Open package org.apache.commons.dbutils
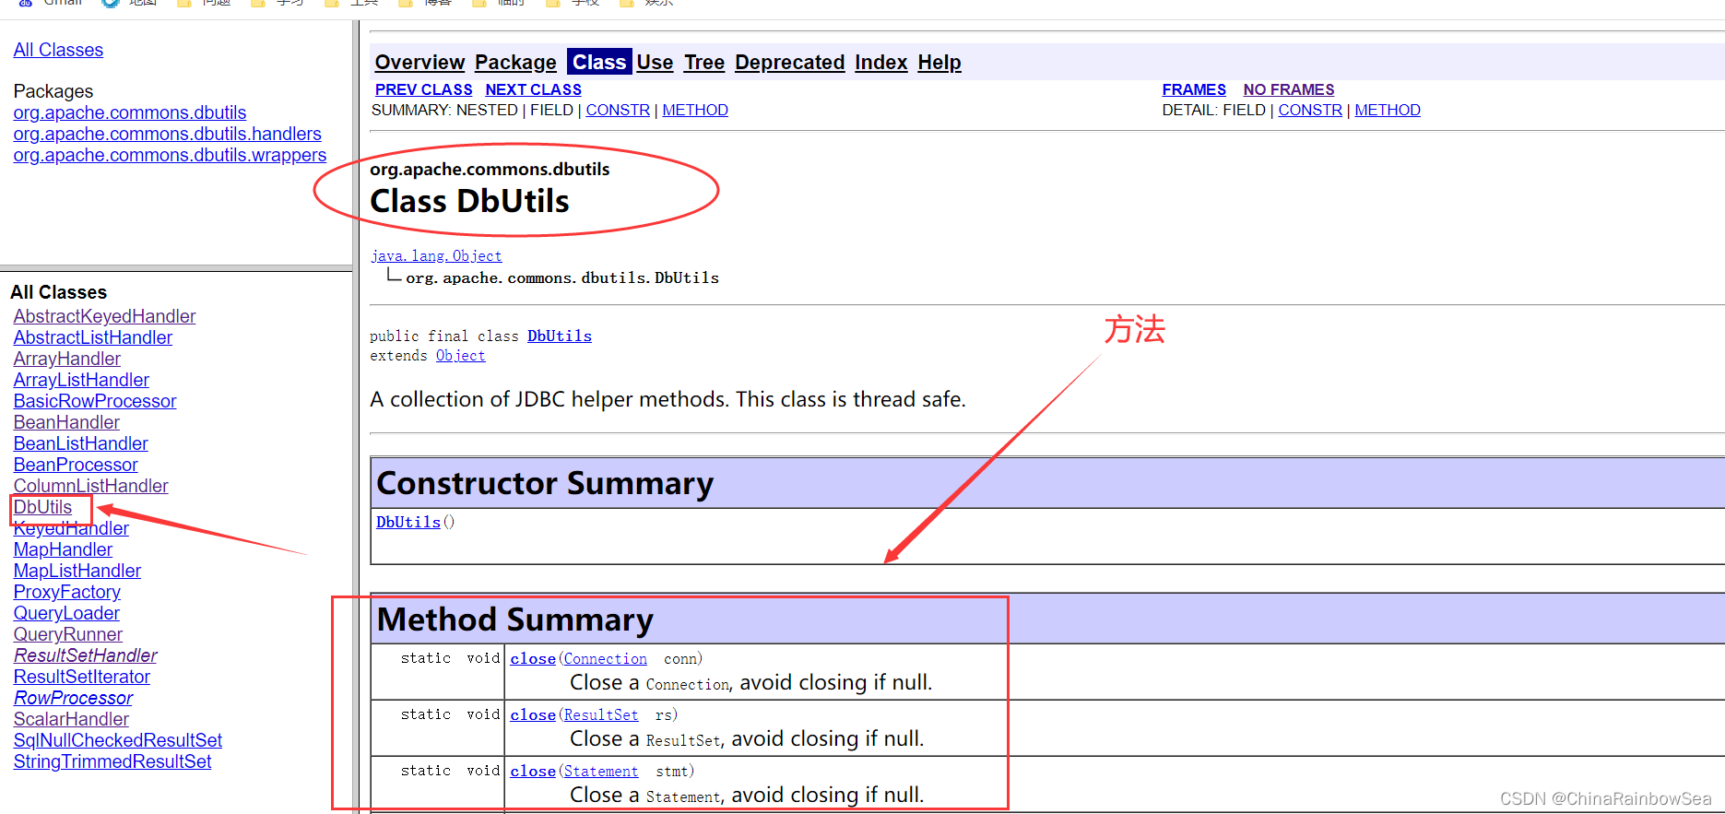This screenshot has height=814, width=1725. point(130,112)
